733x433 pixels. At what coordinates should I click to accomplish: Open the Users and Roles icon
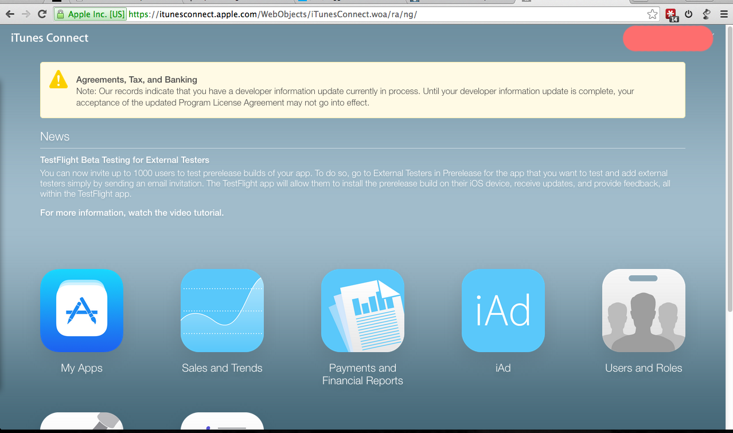pos(644,310)
